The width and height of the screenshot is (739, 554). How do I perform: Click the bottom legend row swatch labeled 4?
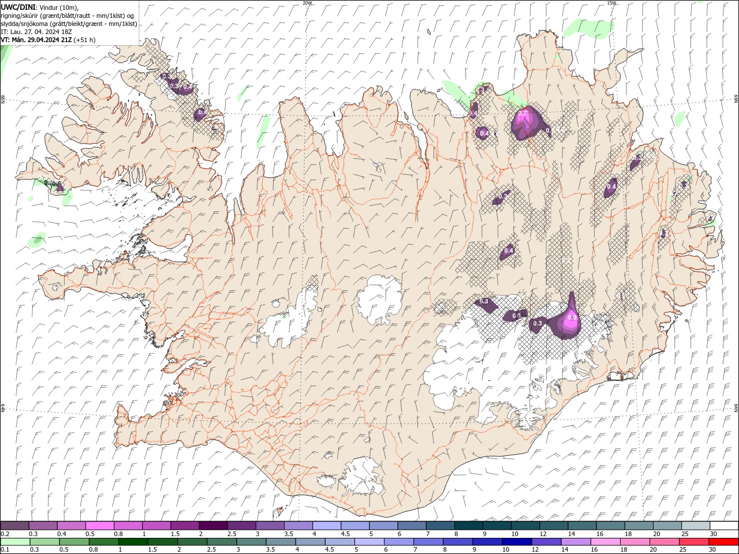pyautogui.click(x=310, y=542)
